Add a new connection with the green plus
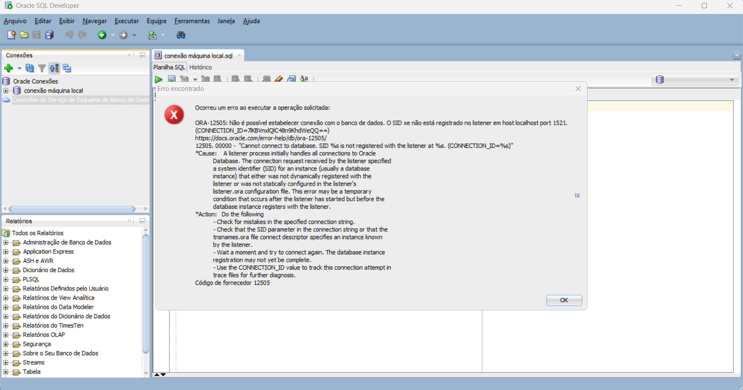The width and height of the screenshot is (743, 390). [8, 68]
